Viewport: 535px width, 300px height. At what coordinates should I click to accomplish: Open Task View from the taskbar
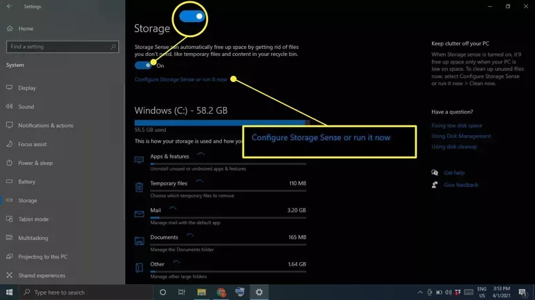182,292
